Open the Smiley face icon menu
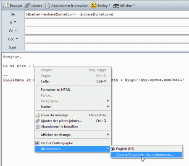 pos(94,5)
